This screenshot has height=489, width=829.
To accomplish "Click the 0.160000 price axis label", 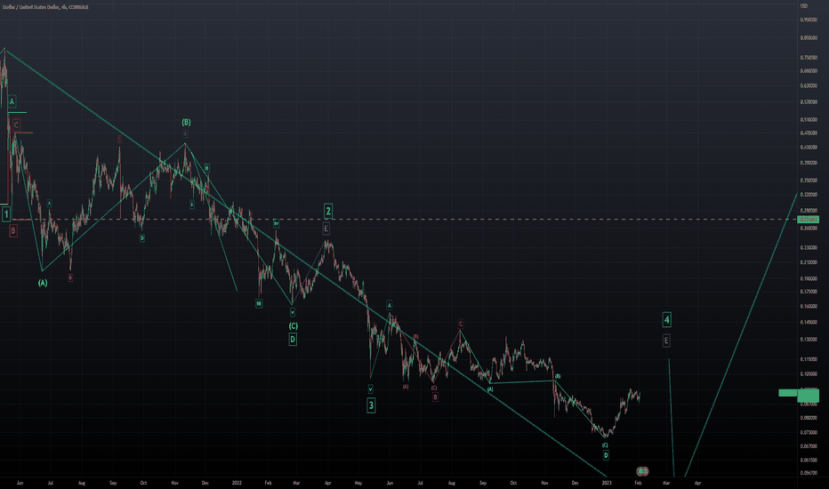I will pos(809,306).
